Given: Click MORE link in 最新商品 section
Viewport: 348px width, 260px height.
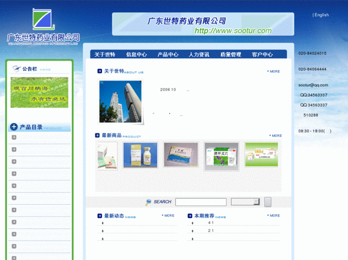Looking at the screenshot, I should pos(275,135).
